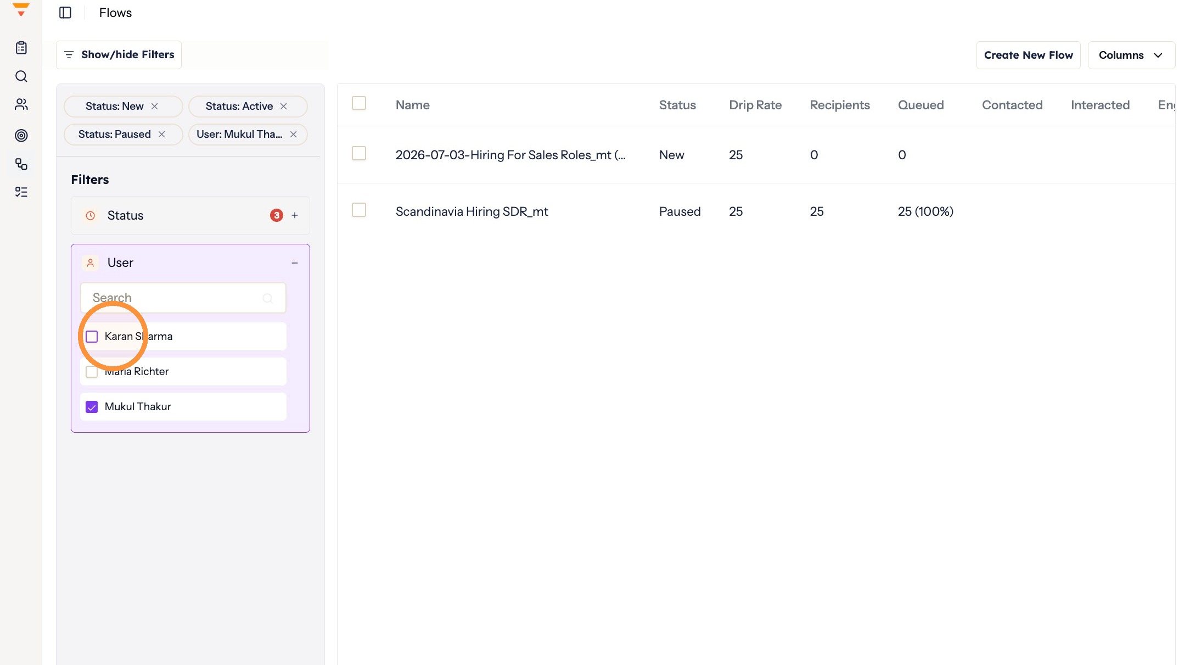Open the flows sidebar icon

click(x=21, y=164)
